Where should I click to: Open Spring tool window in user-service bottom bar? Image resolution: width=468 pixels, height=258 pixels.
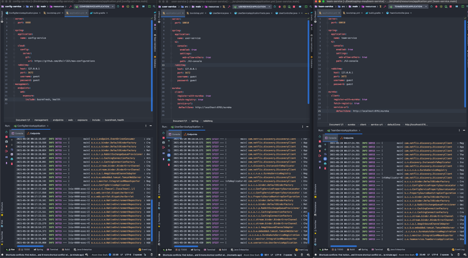click(x=195, y=250)
